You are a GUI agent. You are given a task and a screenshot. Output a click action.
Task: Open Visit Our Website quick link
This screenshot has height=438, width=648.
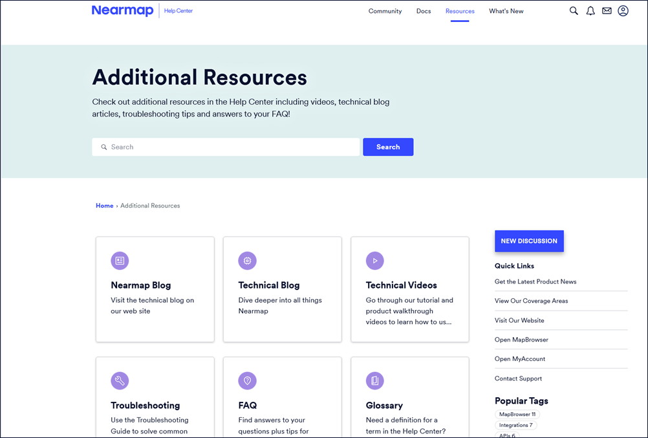519,320
